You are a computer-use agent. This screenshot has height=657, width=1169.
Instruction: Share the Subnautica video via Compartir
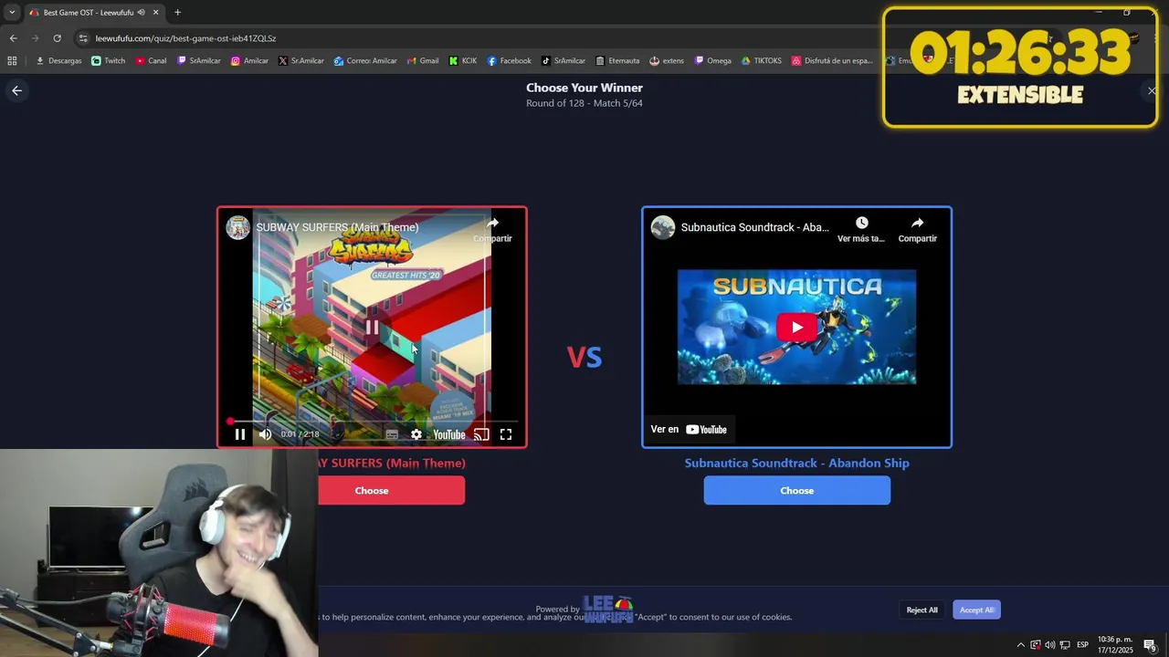[917, 229]
